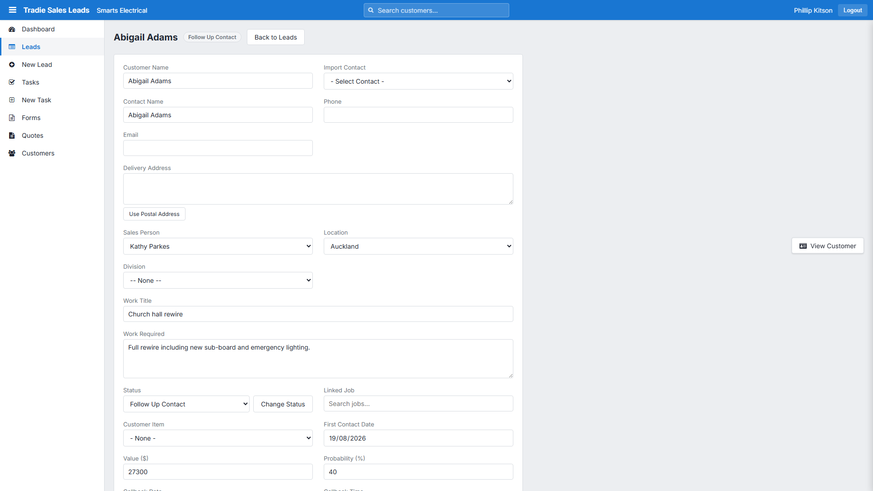Focus the Search customers field
This screenshot has width=873, height=491.
(436, 10)
